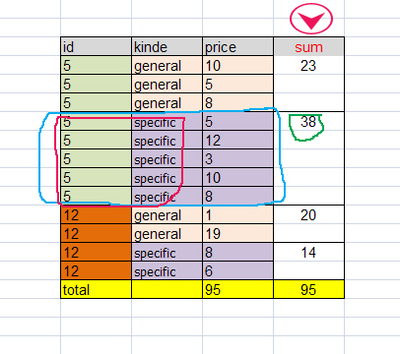Viewport: 400px width, 354px height.
Task: Click the 'kinde' column header cell
Action: [x=167, y=46]
